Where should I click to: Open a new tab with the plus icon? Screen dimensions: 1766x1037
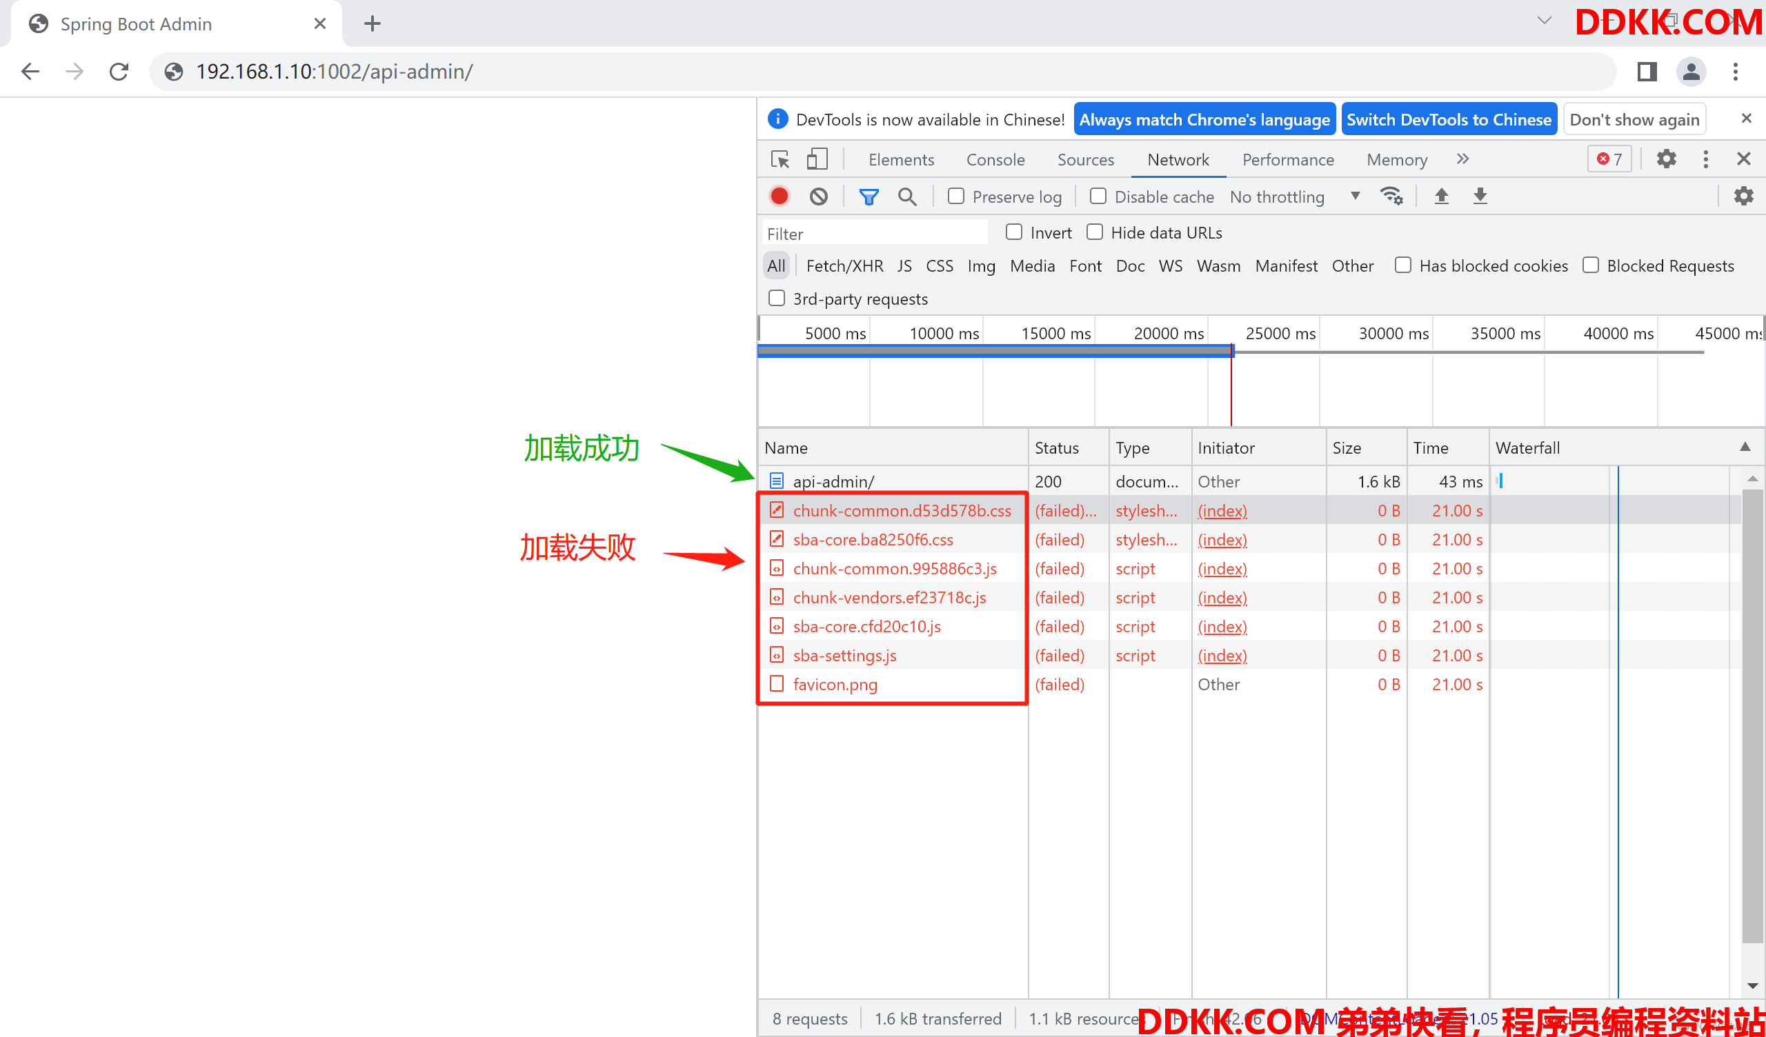(x=372, y=24)
